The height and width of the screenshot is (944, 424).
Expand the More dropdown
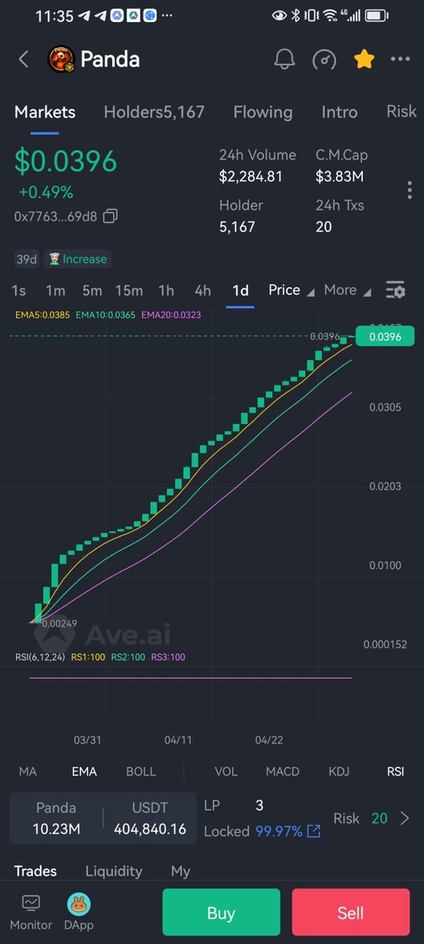[346, 290]
